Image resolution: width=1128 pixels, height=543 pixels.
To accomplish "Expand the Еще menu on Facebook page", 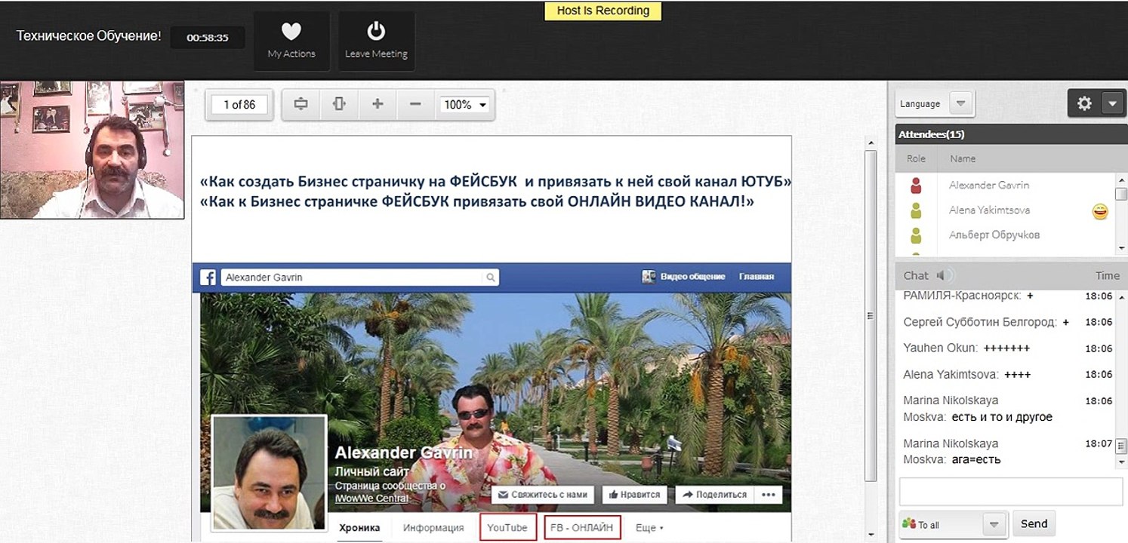I will coord(649,527).
